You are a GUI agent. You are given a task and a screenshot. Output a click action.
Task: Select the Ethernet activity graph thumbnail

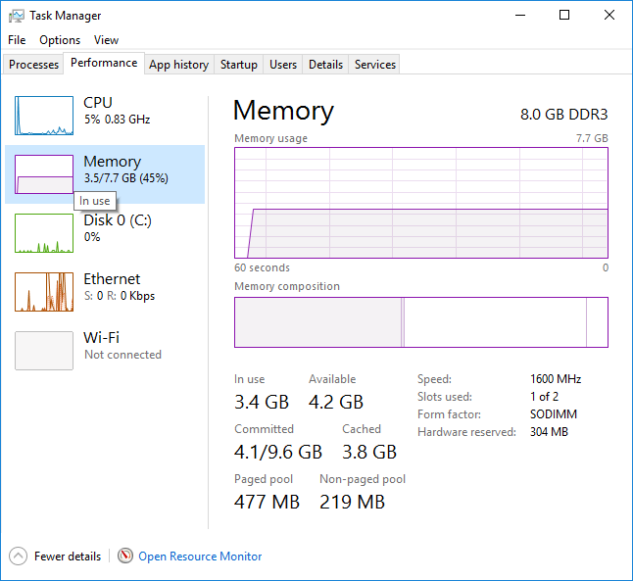44,292
